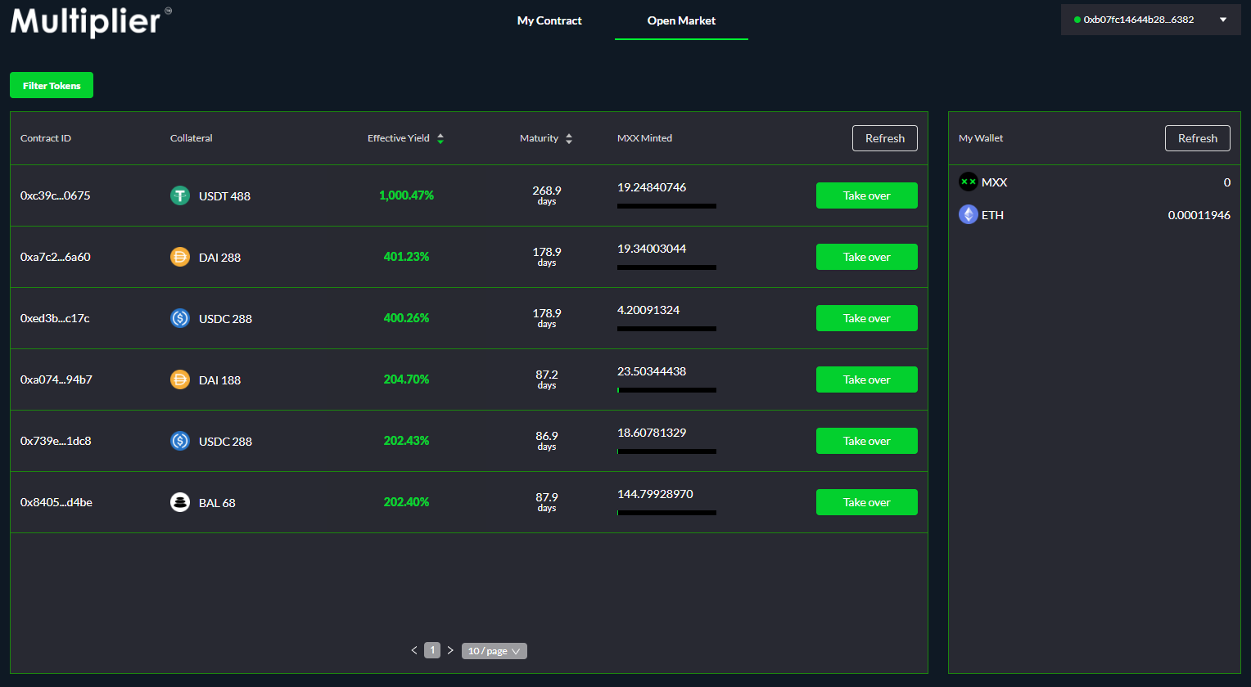The height and width of the screenshot is (687, 1251).
Task: Sort by Effective Yield arrows
Action: (440, 139)
